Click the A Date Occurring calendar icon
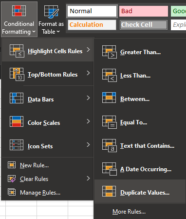The width and height of the screenshot is (186, 219). pos(110,169)
